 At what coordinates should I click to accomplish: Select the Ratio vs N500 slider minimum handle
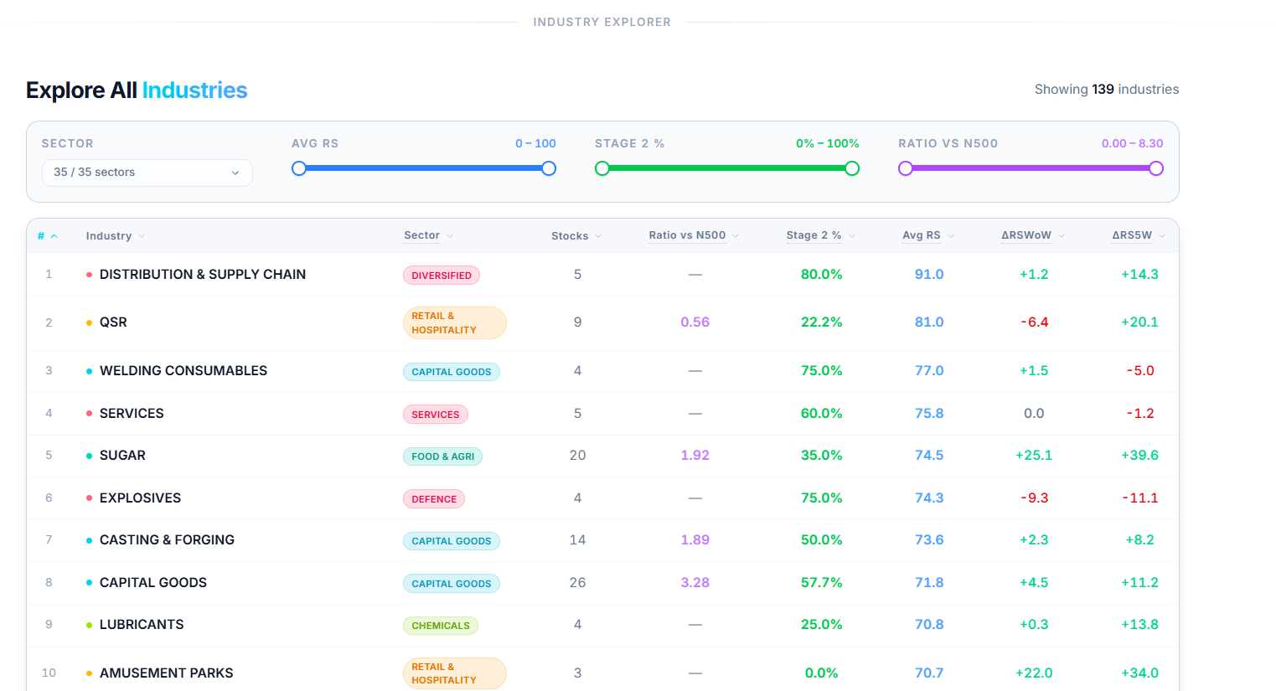click(906, 168)
